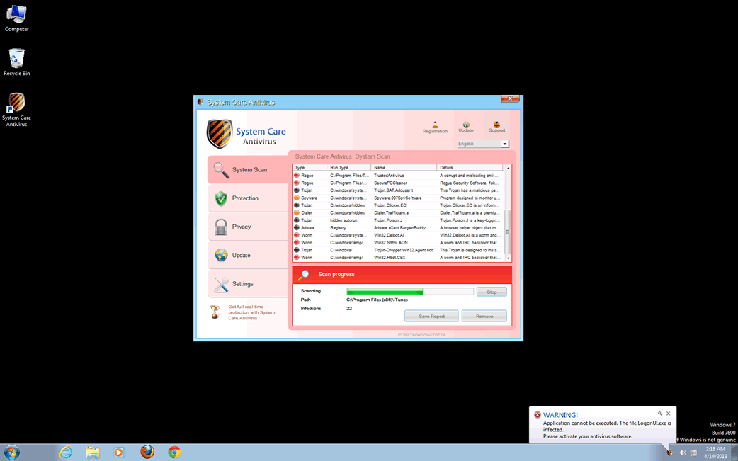Viewport: 738px width, 461px height.
Task: Open the Registration icon
Action: [x=435, y=127]
